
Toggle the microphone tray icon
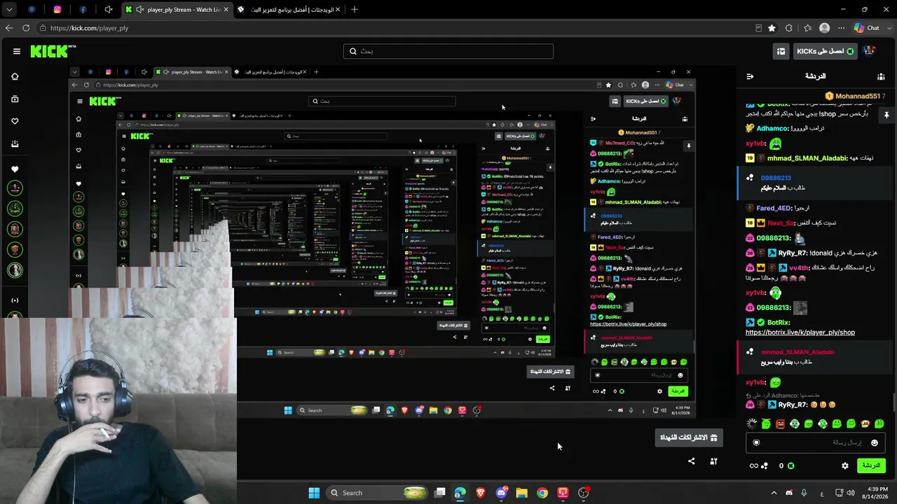(804, 493)
